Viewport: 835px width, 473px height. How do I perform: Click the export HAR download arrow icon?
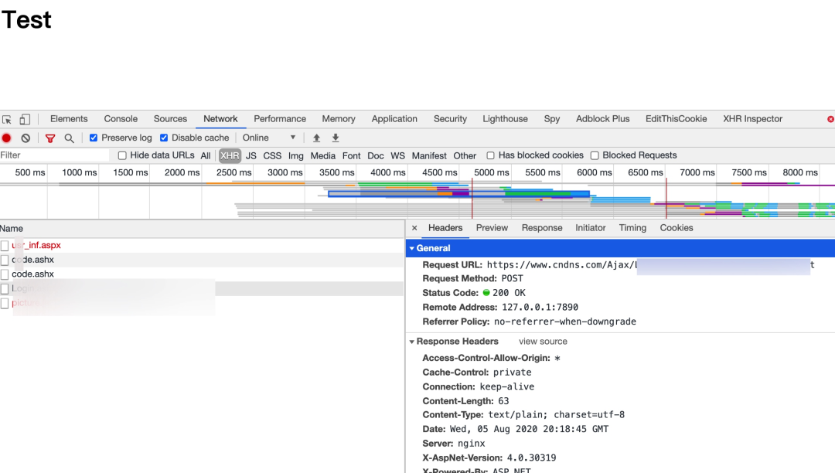pos(336,138)
